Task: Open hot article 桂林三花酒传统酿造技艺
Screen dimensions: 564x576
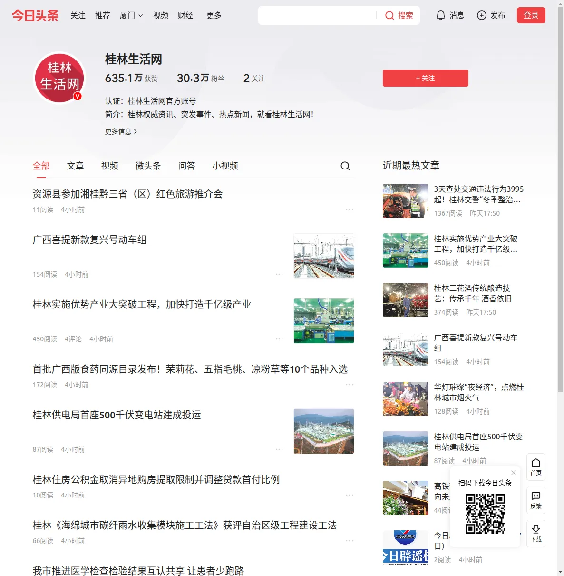Action: 473,293
